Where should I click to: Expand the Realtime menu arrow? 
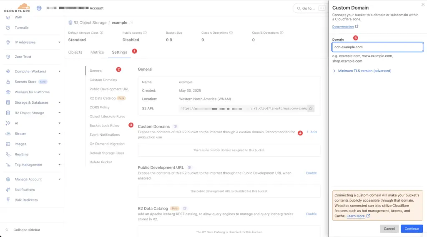tap(59, 154)
